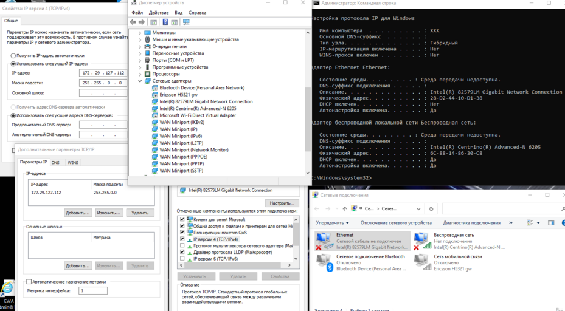Image resolution: width=565 pixels, height=311 pixels.
Task: Click the 'Метрика интерфейса' input field
Action: click(93, 291)
